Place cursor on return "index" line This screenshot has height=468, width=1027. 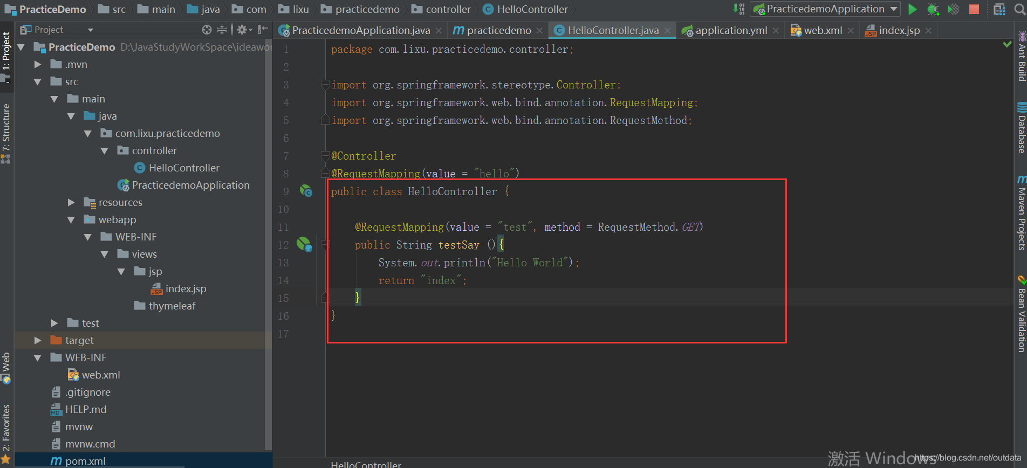coord(422,280)
